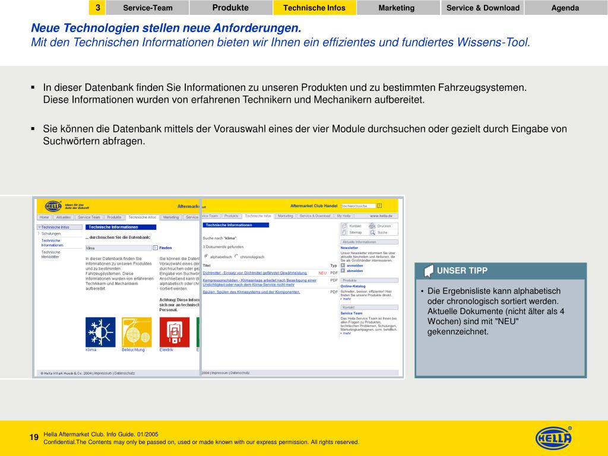Click the klima search input field
Image resolution: width=608 pixels, height=456 pixels.
tap(118, 248)
